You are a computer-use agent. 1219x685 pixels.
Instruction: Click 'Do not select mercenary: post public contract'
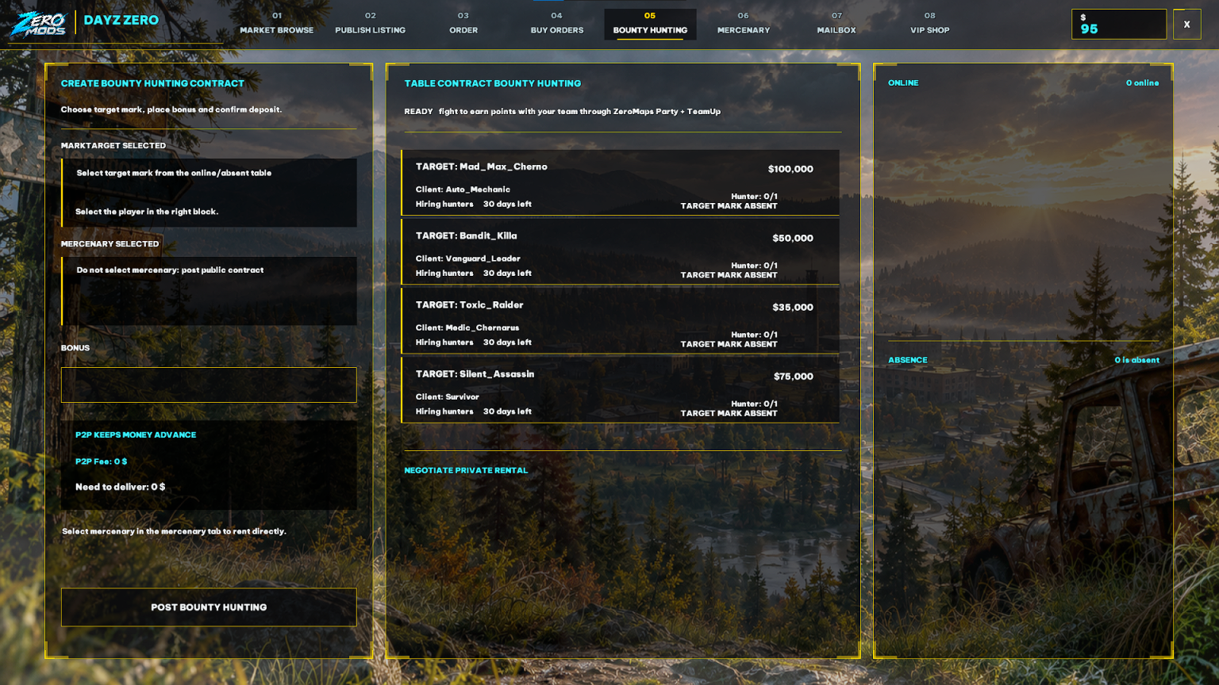tap(170, 270)
